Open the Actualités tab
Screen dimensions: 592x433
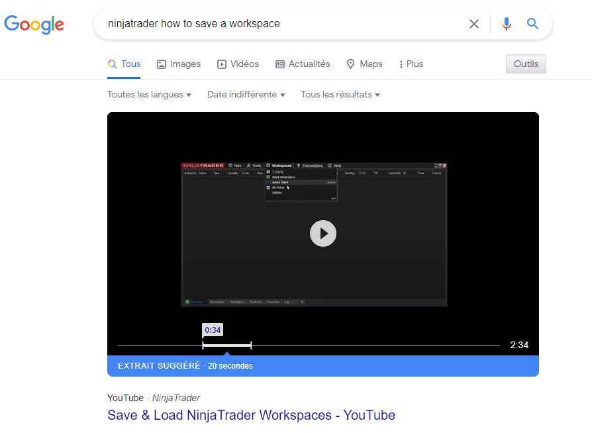point(303,64)
